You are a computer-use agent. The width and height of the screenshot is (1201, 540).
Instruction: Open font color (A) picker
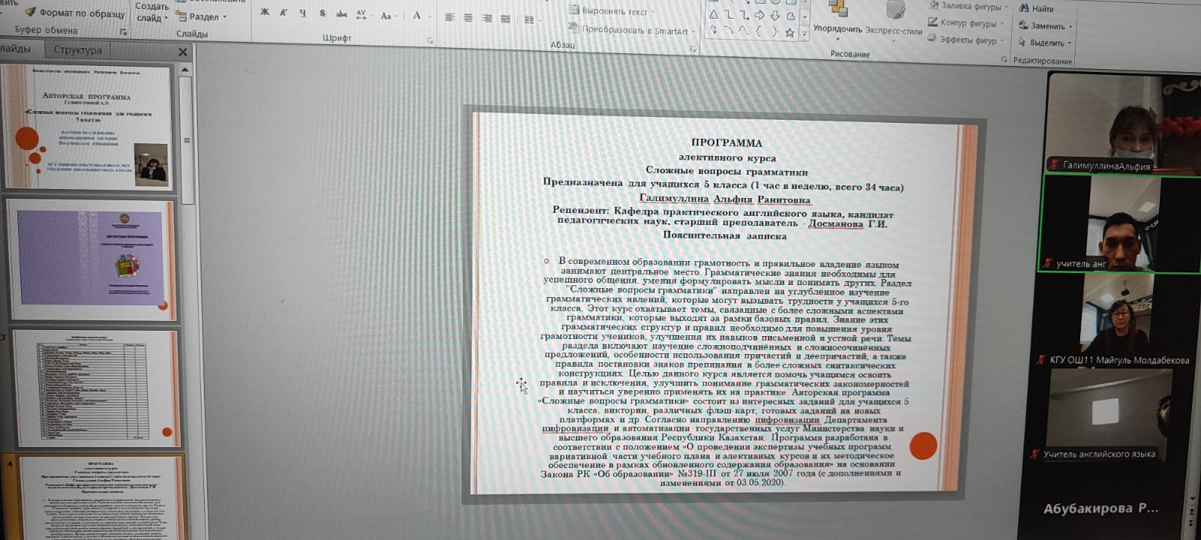click(417, 16)
